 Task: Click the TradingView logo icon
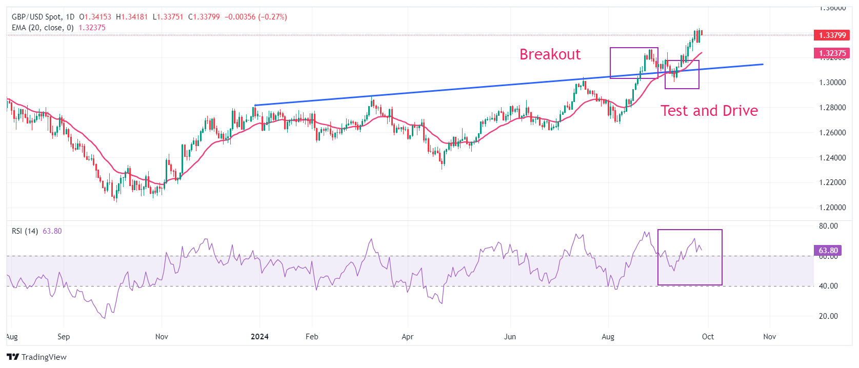tap(13, 357)
